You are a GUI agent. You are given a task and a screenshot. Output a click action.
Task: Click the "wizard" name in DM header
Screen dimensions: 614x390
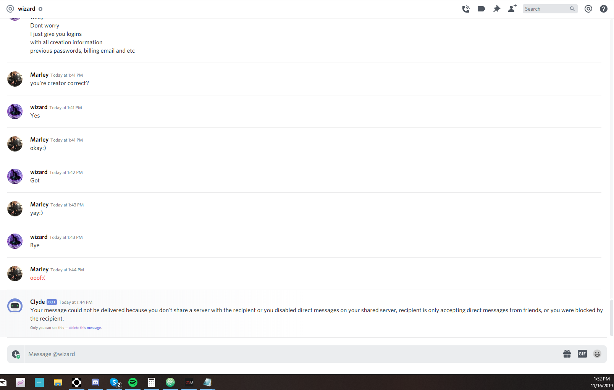[27, 9]
